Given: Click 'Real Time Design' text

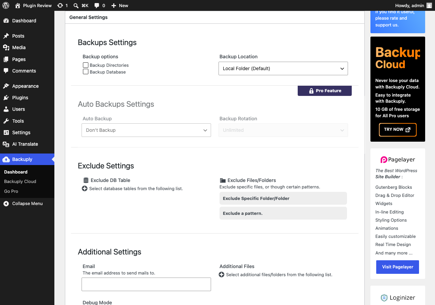Looking at the screenshot, I should tap(393, 245).
